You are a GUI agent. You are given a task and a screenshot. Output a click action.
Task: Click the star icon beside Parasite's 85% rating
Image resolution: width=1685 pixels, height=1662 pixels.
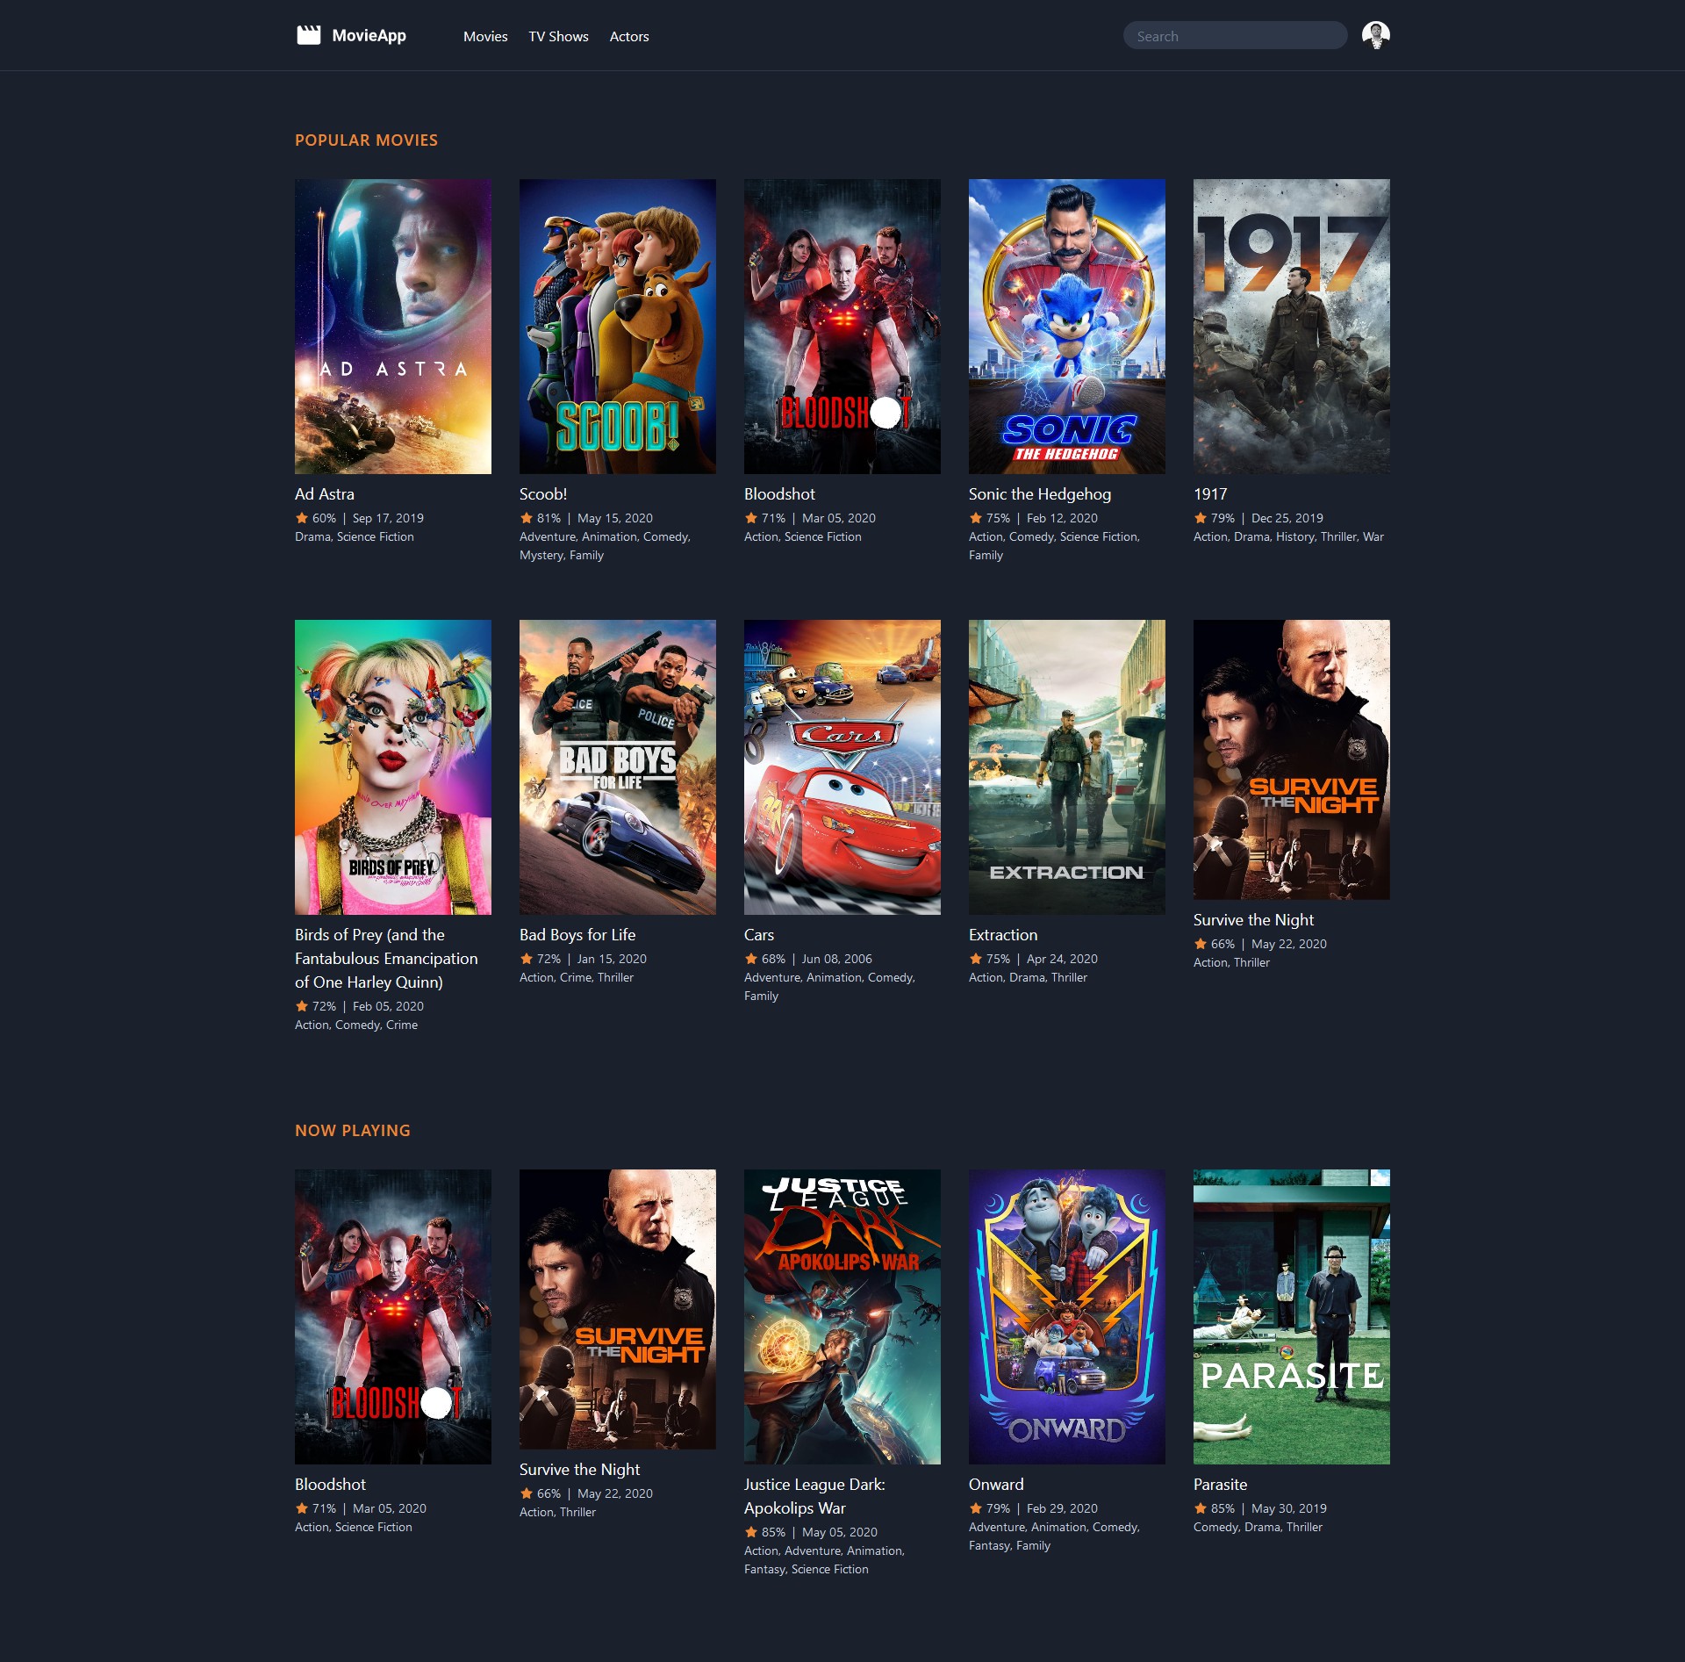[1201, 1508]
